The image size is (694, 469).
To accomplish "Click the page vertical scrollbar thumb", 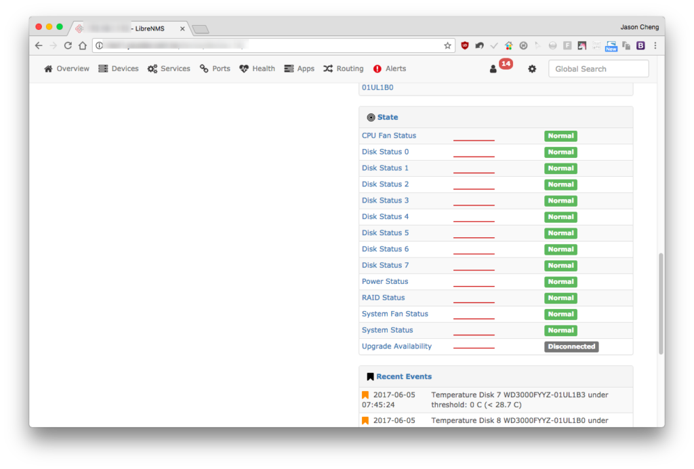I will pos(661,304).
